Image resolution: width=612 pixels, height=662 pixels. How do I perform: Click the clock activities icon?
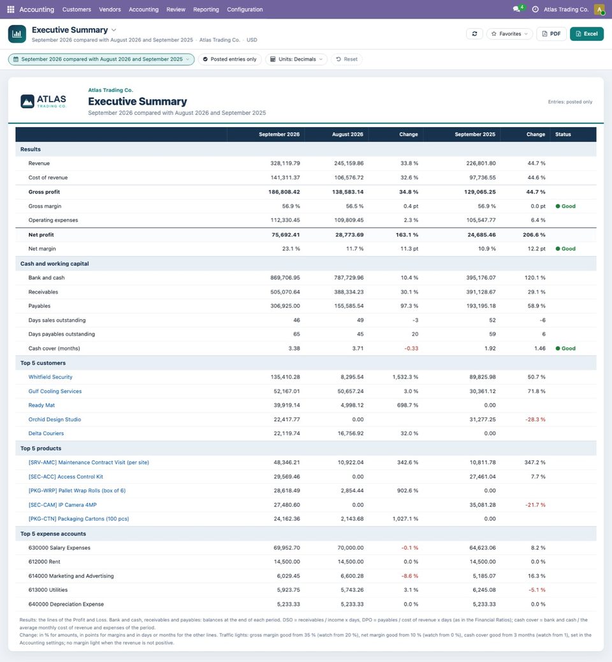(535, 10)
